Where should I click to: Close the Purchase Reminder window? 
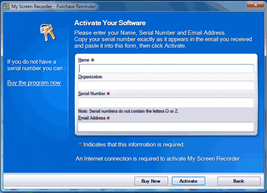[x=255, y=5]
